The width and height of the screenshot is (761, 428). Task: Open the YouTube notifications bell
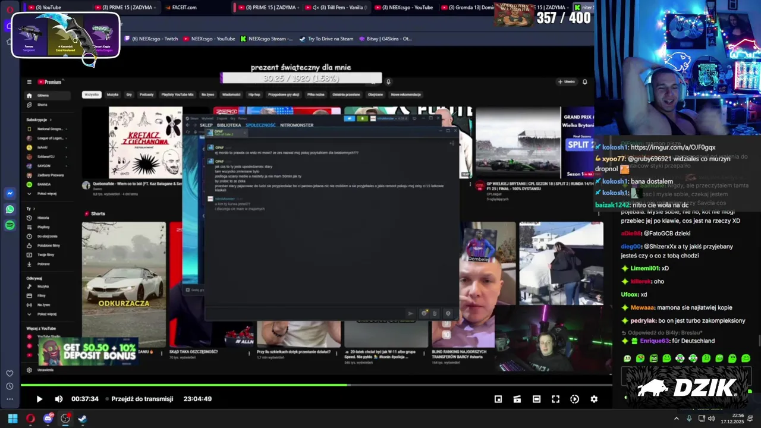584,82
